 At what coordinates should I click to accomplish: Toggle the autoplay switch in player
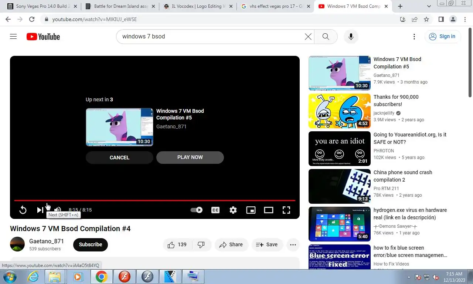pyautogui.click(x=197, y=210)
